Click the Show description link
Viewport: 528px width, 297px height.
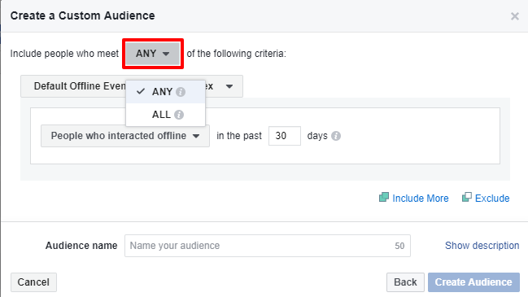pos(482,246)
